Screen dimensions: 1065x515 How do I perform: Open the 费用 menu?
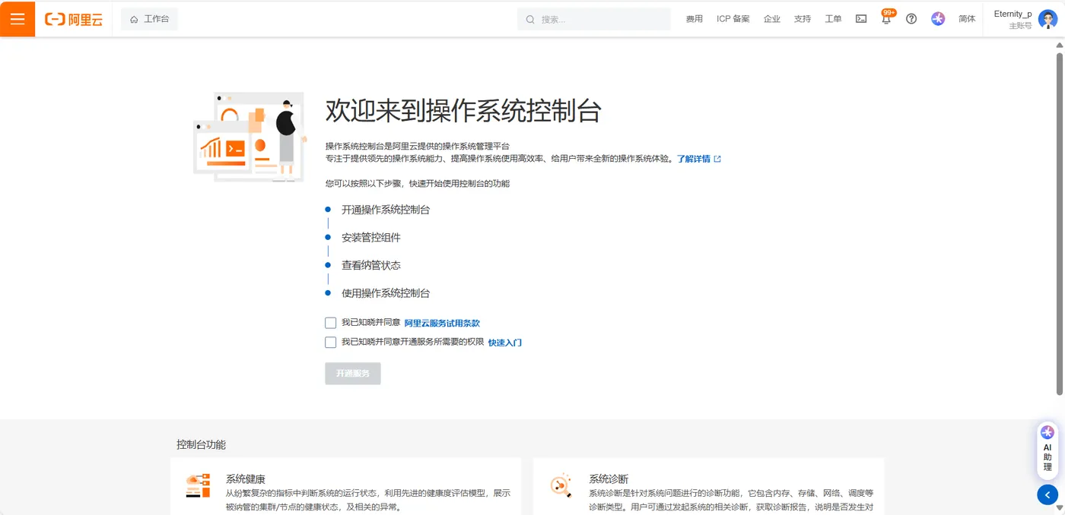[x=695, y=19]
